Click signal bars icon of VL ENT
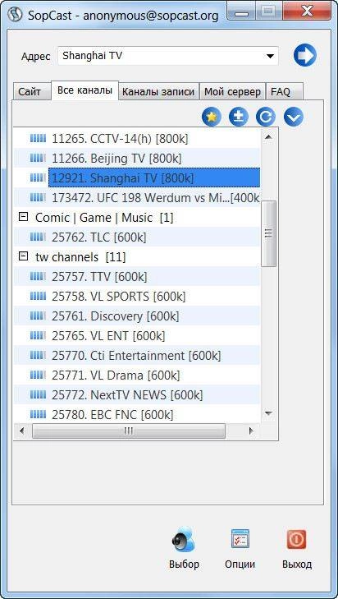The height and width of the screenshot is (599, 338). (x=38, y=336)
